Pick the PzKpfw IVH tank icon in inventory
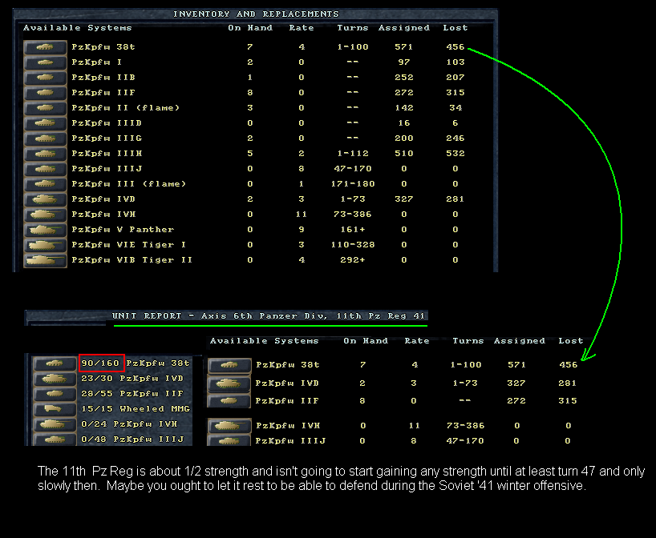Image resolution: width=656 pixels, height=538 pixels. pos(45,215)
